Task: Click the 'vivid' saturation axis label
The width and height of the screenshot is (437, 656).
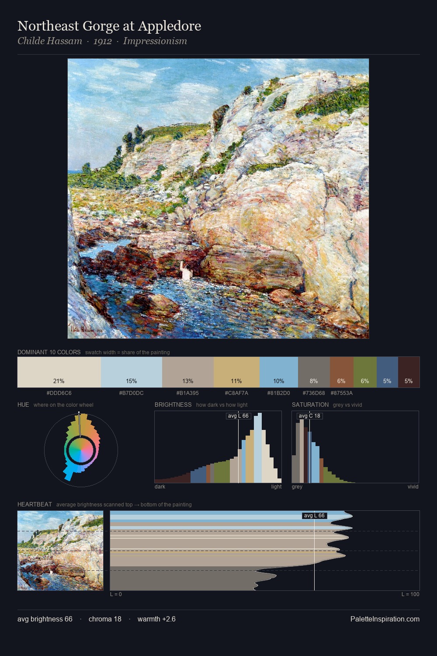Action: coord(413,487)
